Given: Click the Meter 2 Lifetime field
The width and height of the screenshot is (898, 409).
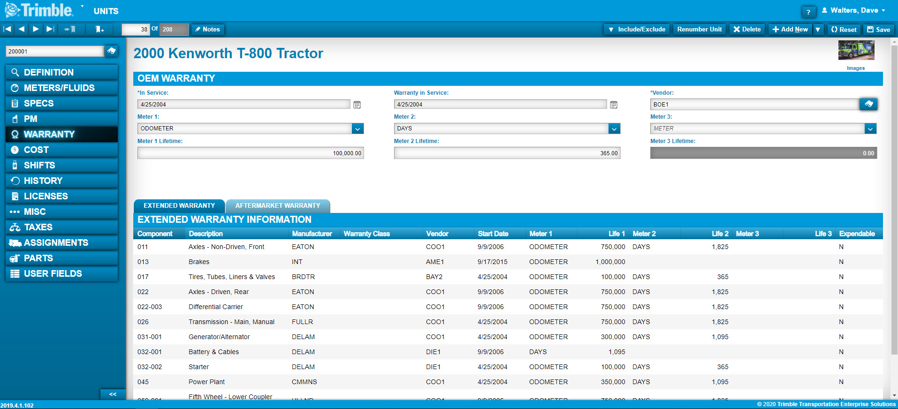Looking at the screenshot, I should [507, 153].
